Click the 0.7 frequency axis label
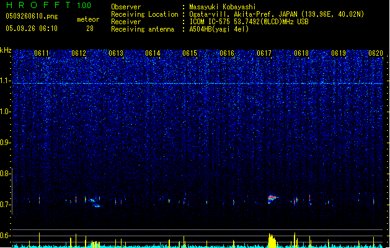Screen dimensions: 390x248 6,205
